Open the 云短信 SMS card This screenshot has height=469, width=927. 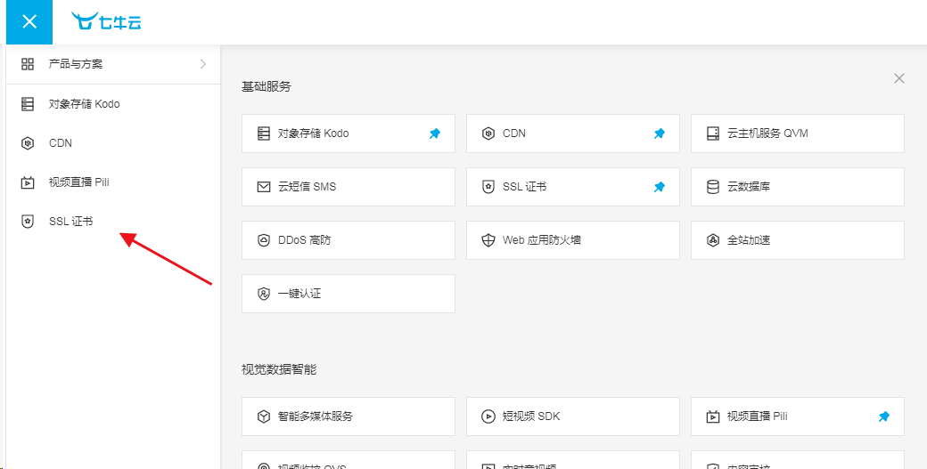coord(349,187)
